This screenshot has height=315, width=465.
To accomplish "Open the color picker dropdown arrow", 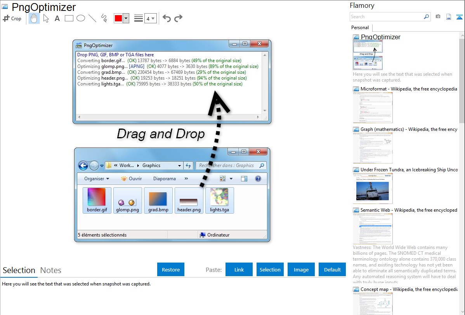I will point(126,18).
